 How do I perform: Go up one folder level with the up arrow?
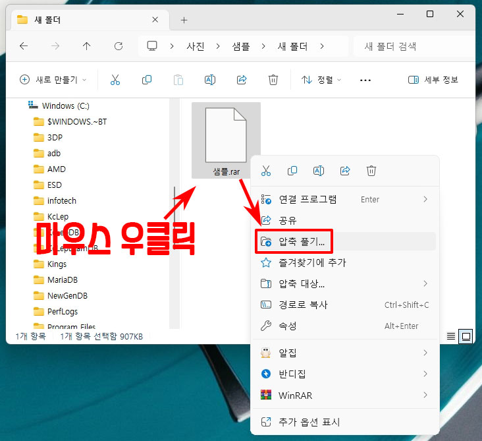[87, 46]
